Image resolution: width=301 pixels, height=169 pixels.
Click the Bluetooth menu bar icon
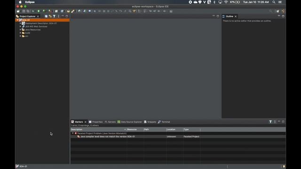click(214, 2)
